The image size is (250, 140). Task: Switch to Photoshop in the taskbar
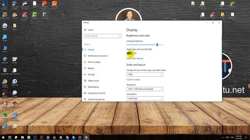35,137
